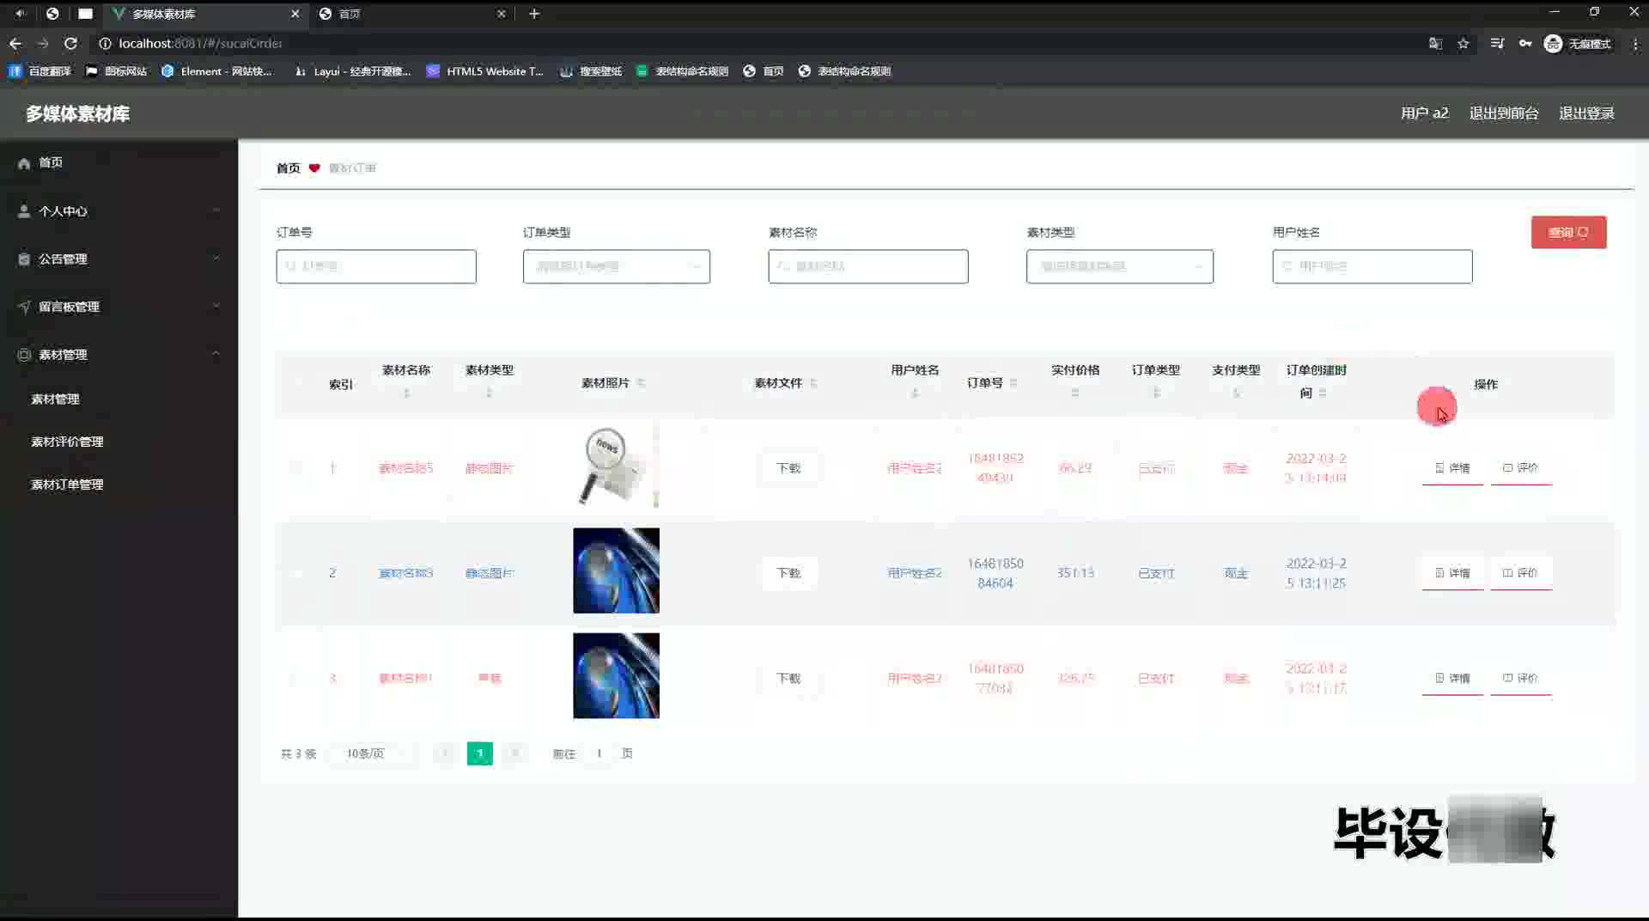Click browser forward arrow
Viewport: 1649px width, 921px height.
(x=43, y=43)
